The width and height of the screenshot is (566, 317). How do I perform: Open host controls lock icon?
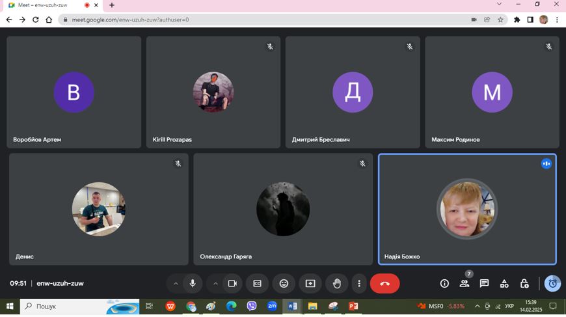[524, 284]
